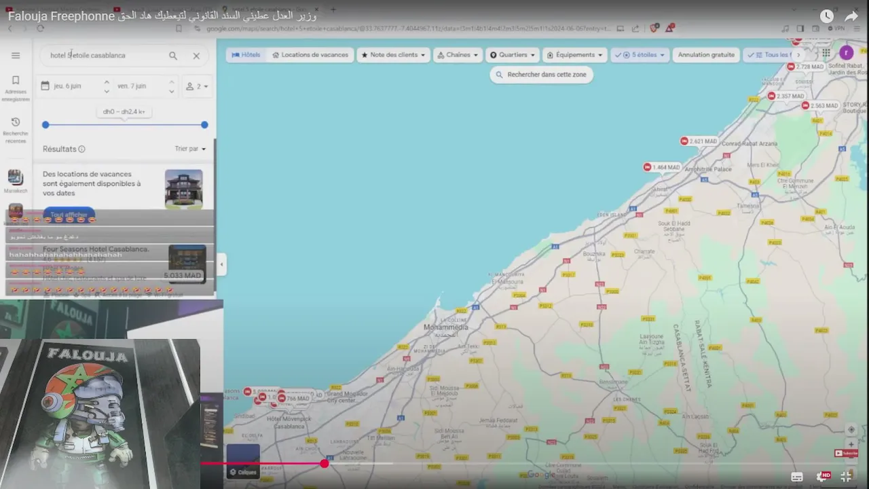The width and height of the screenshot is (869, 489).
Task: Select the Hôtels filter tab
Action: coord(246,55)
